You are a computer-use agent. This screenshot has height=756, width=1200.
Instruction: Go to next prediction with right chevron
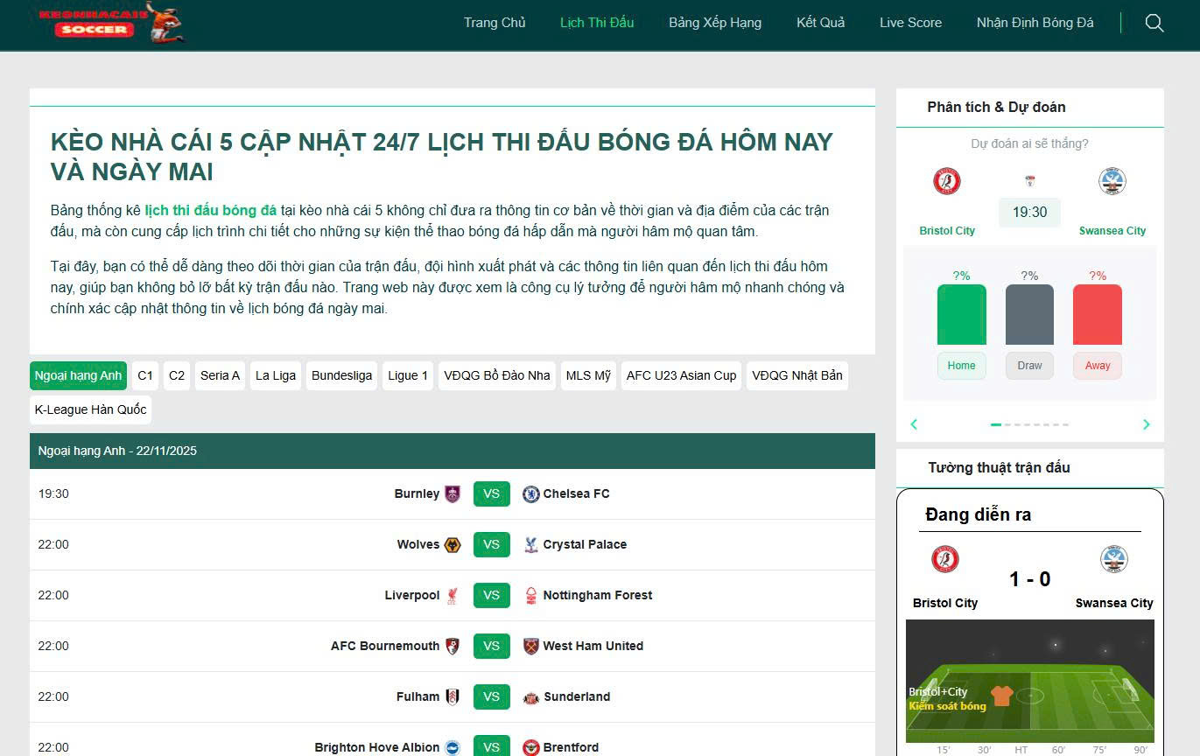pos(1146,424)
